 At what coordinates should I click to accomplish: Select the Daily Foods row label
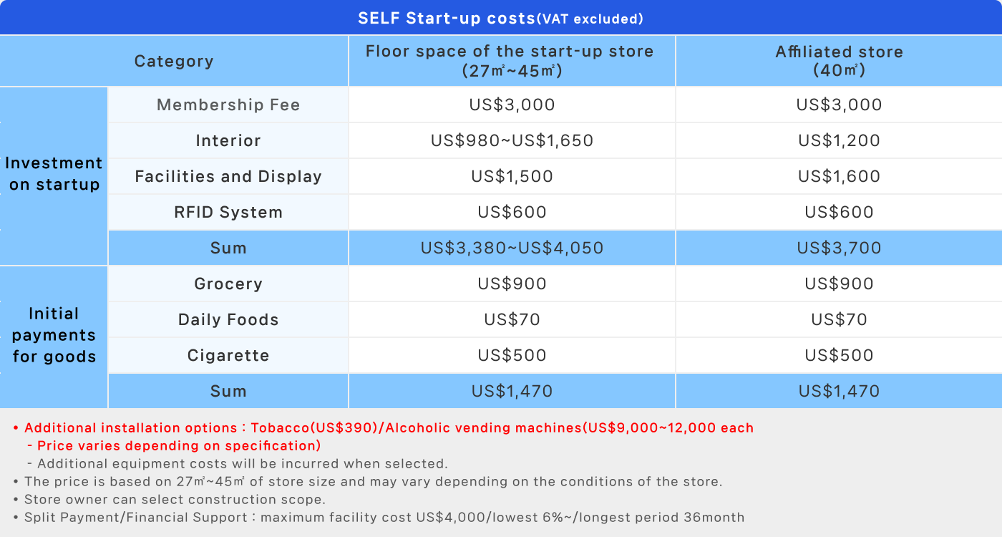[228, 319]
